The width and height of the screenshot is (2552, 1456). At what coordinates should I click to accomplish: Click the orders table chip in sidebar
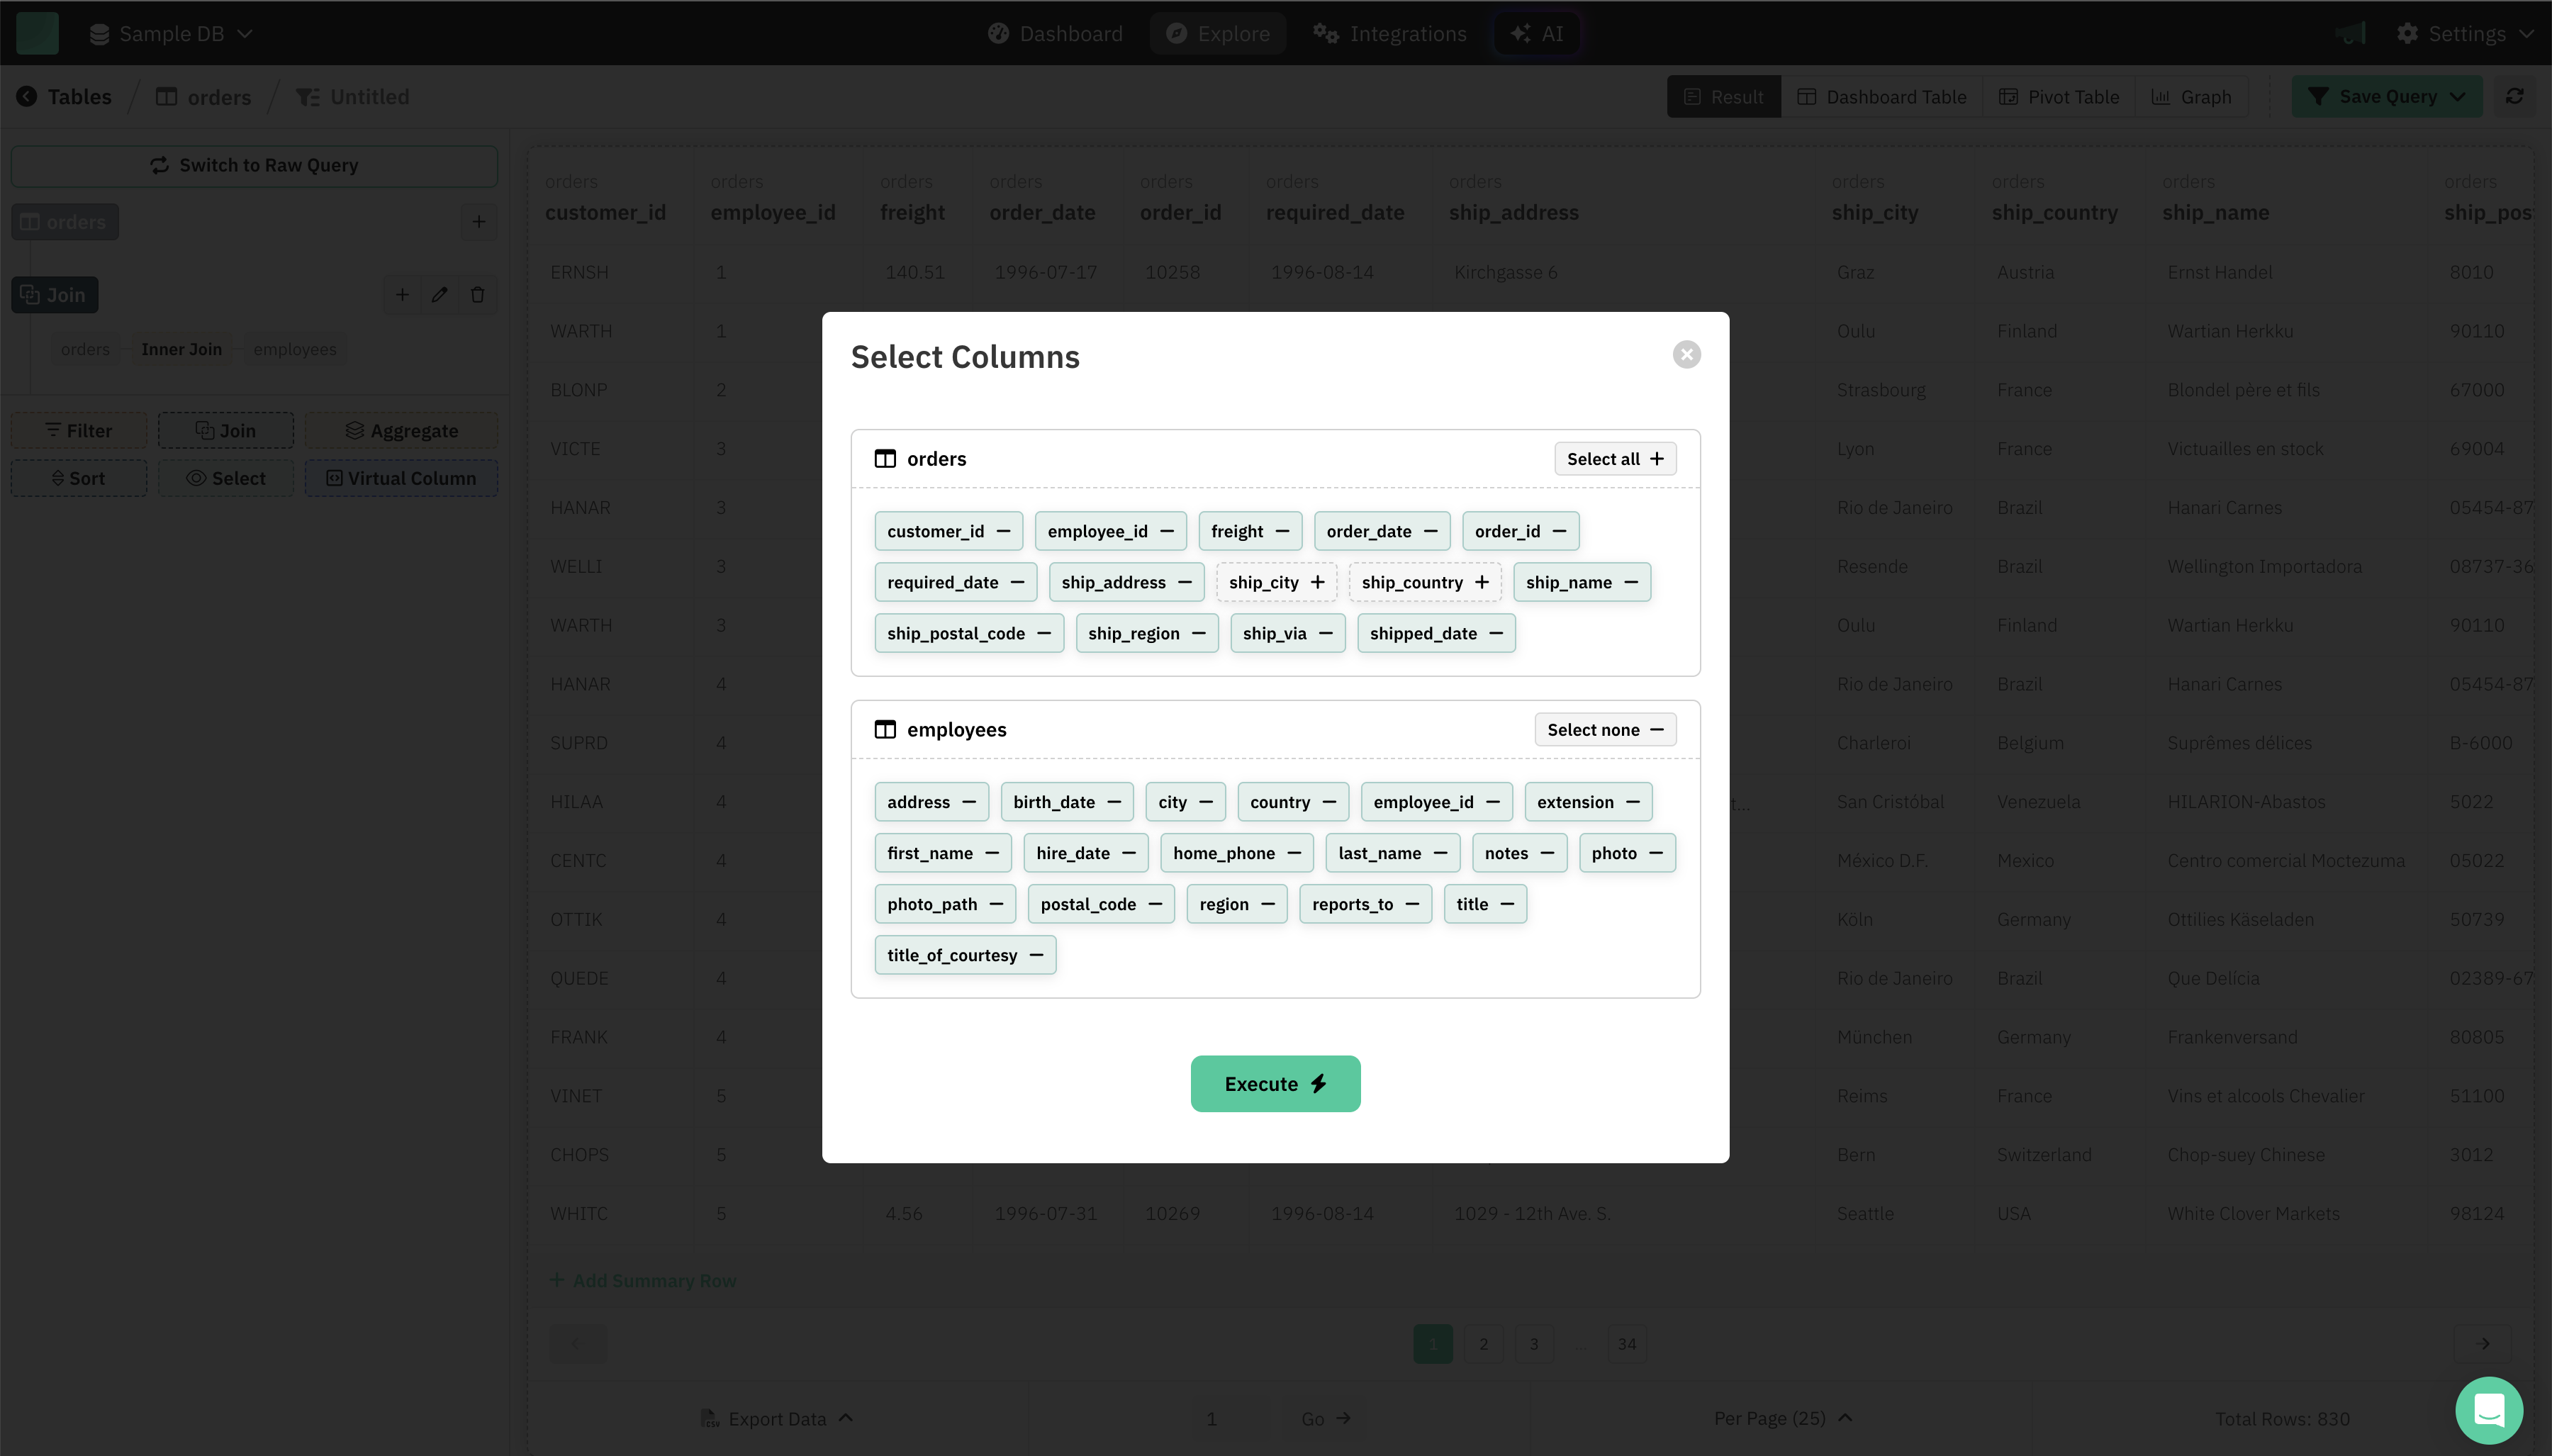coord(64,222)
